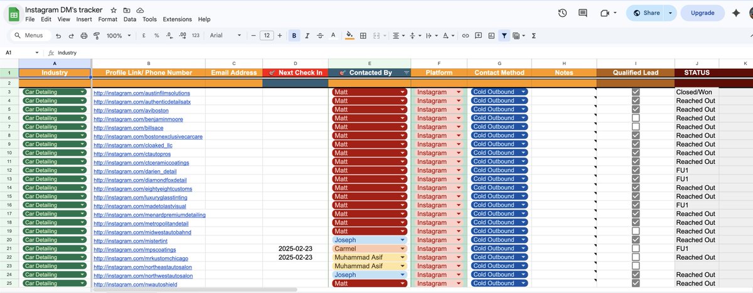753x293 pixels.
Task: Toggle Bold formatting button
Action: (x=294, y=36)
